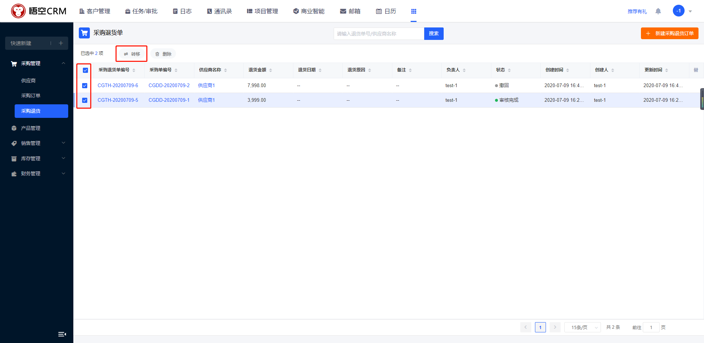704x343 pixels.
Task: Open 日历 in top navigation
Action: point(386,11)
